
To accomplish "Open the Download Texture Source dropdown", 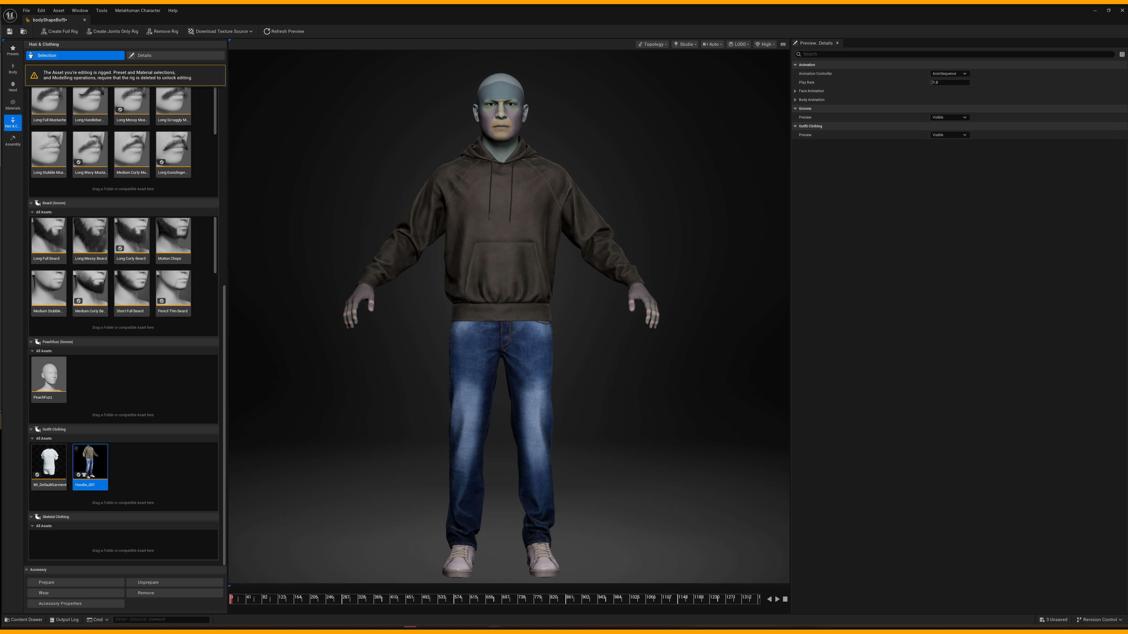I will pos(220,31).
